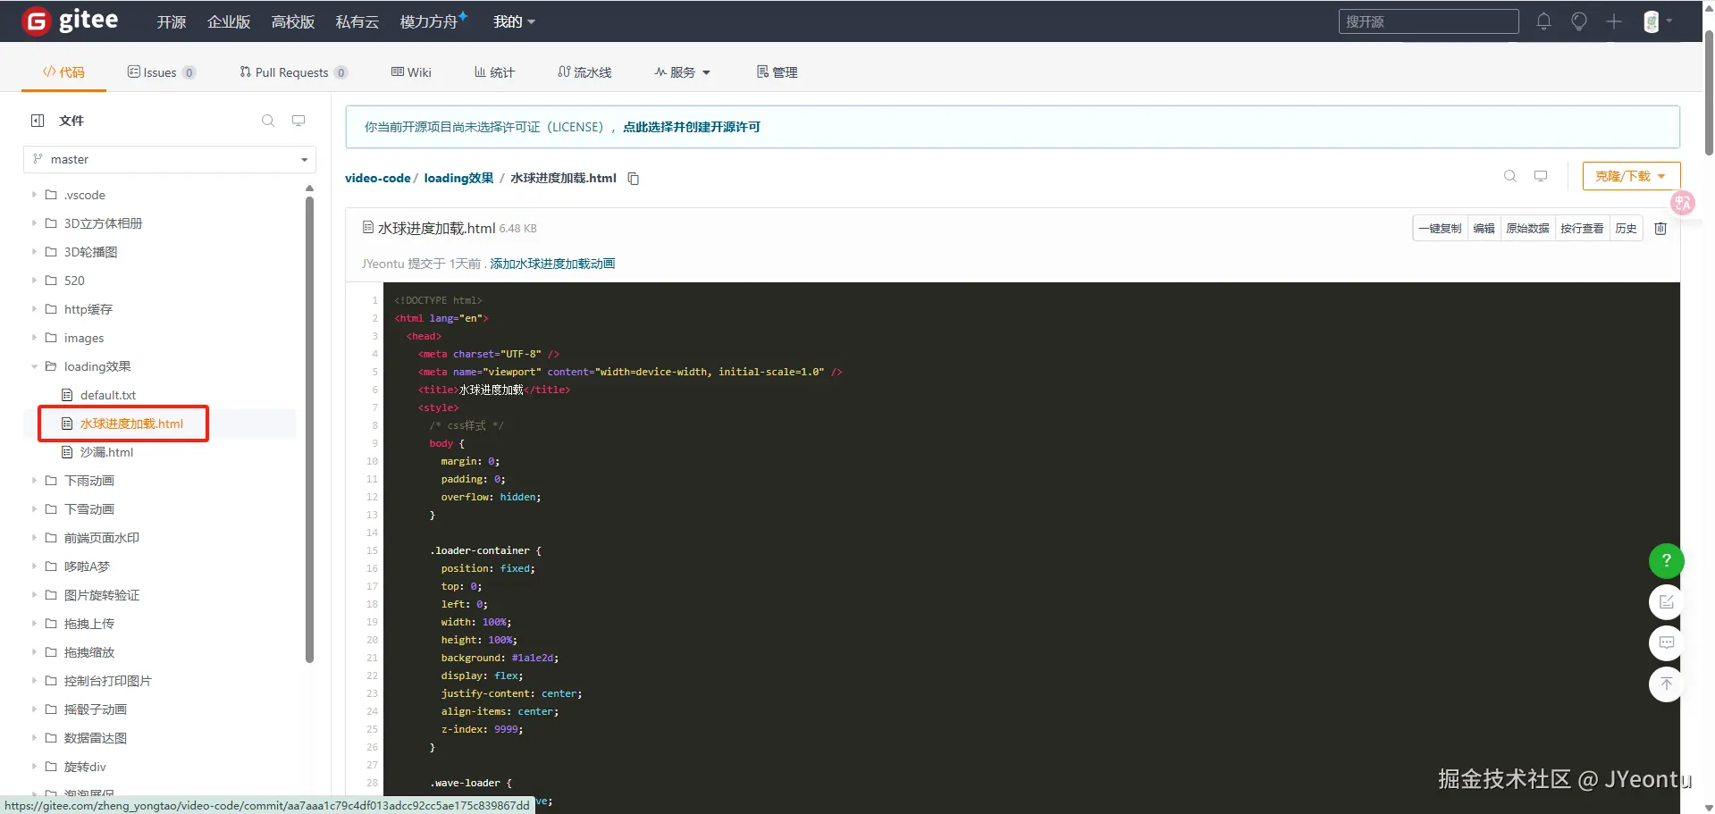Follow the 点此选择并创建开源许可 link
The height and width of the screenshot is (814, 1715).
tap(692, 127)
